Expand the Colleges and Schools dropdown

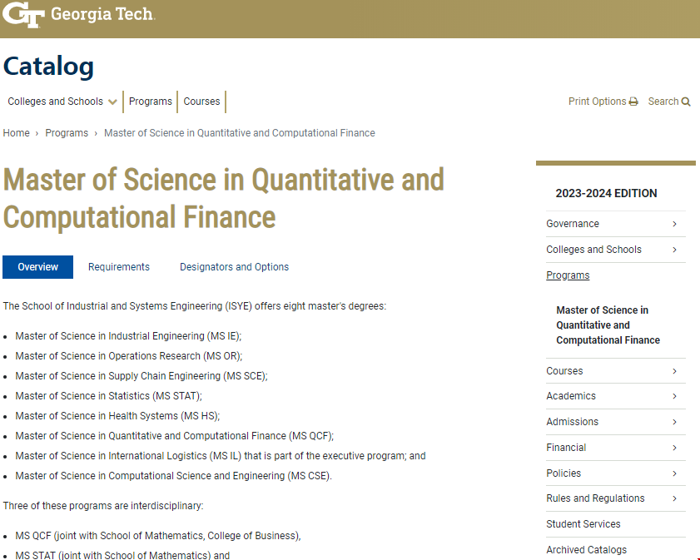coord(112,102)
